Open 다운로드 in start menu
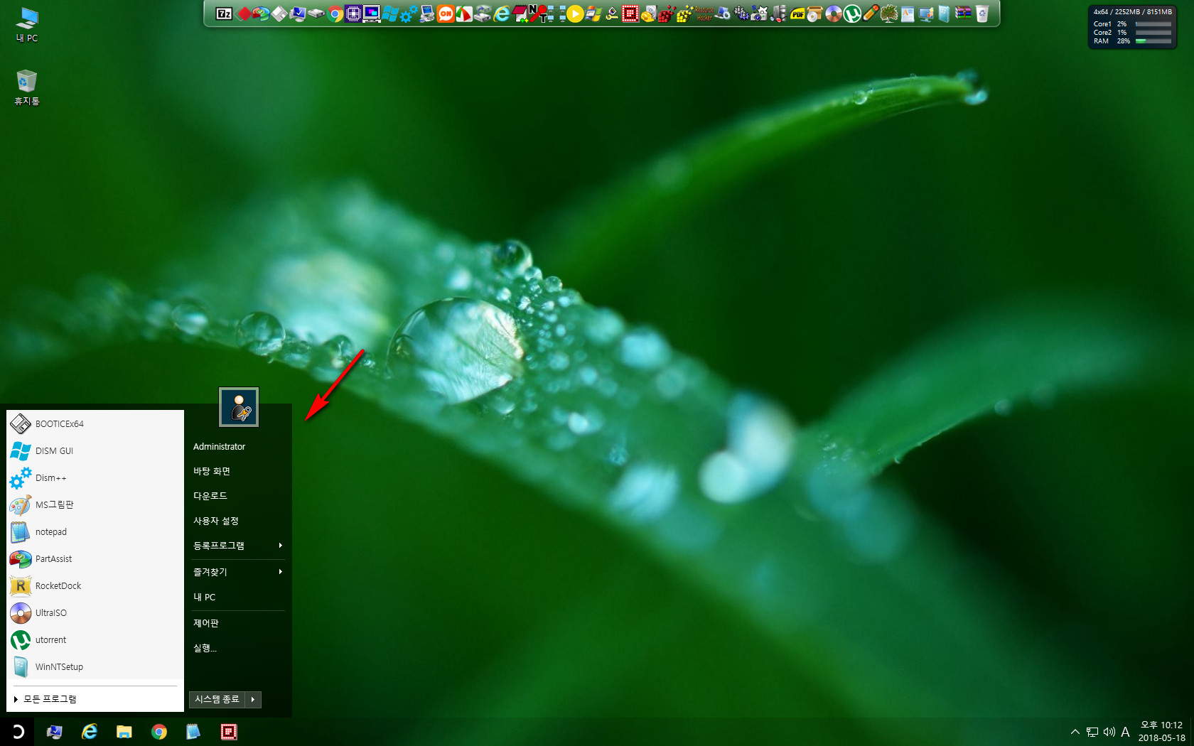Screen dimensions: 1194x746 pos(210,496)
